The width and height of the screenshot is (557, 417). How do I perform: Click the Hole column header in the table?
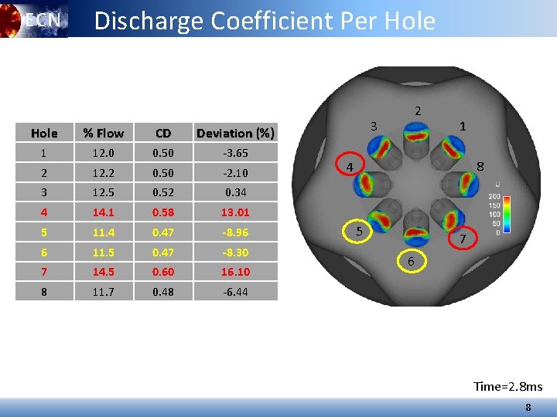click(x=44, y=133)
